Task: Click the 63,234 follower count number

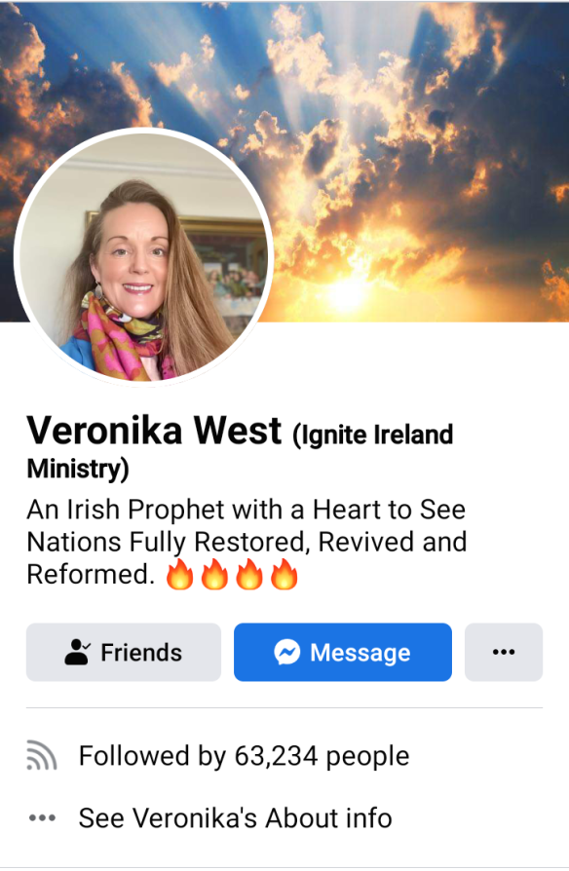Action: click(276, 756)
